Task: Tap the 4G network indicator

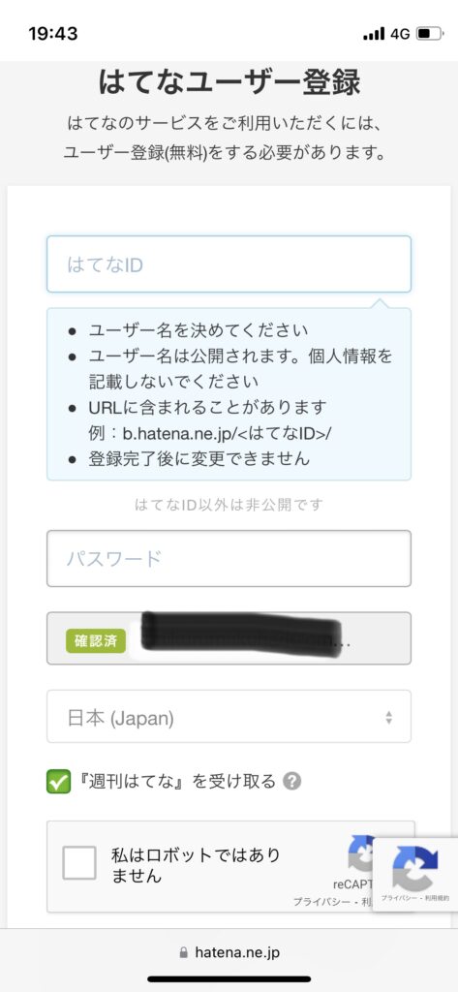Action: click(x=401, y=34)
